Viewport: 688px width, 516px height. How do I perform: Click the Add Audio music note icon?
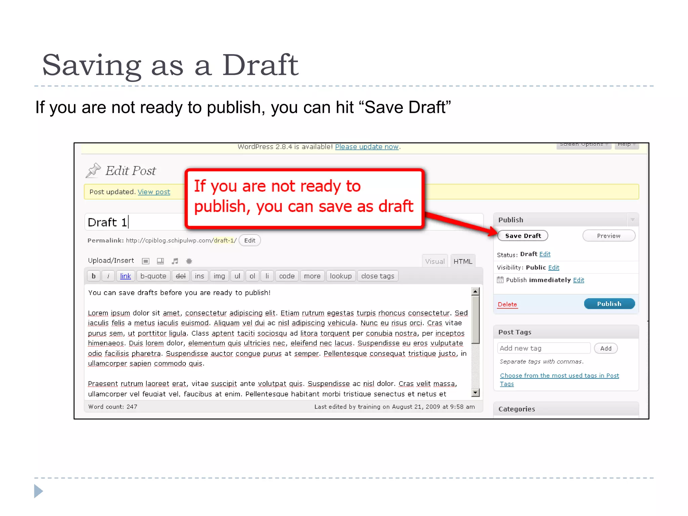[x=175, y=261]
